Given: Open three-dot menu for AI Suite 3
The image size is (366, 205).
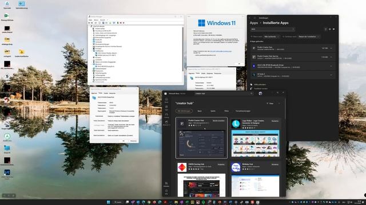Looking at the screenshot, I should 331,75.
